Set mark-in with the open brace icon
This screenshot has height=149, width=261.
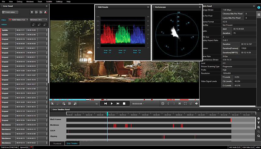(168, 104)
